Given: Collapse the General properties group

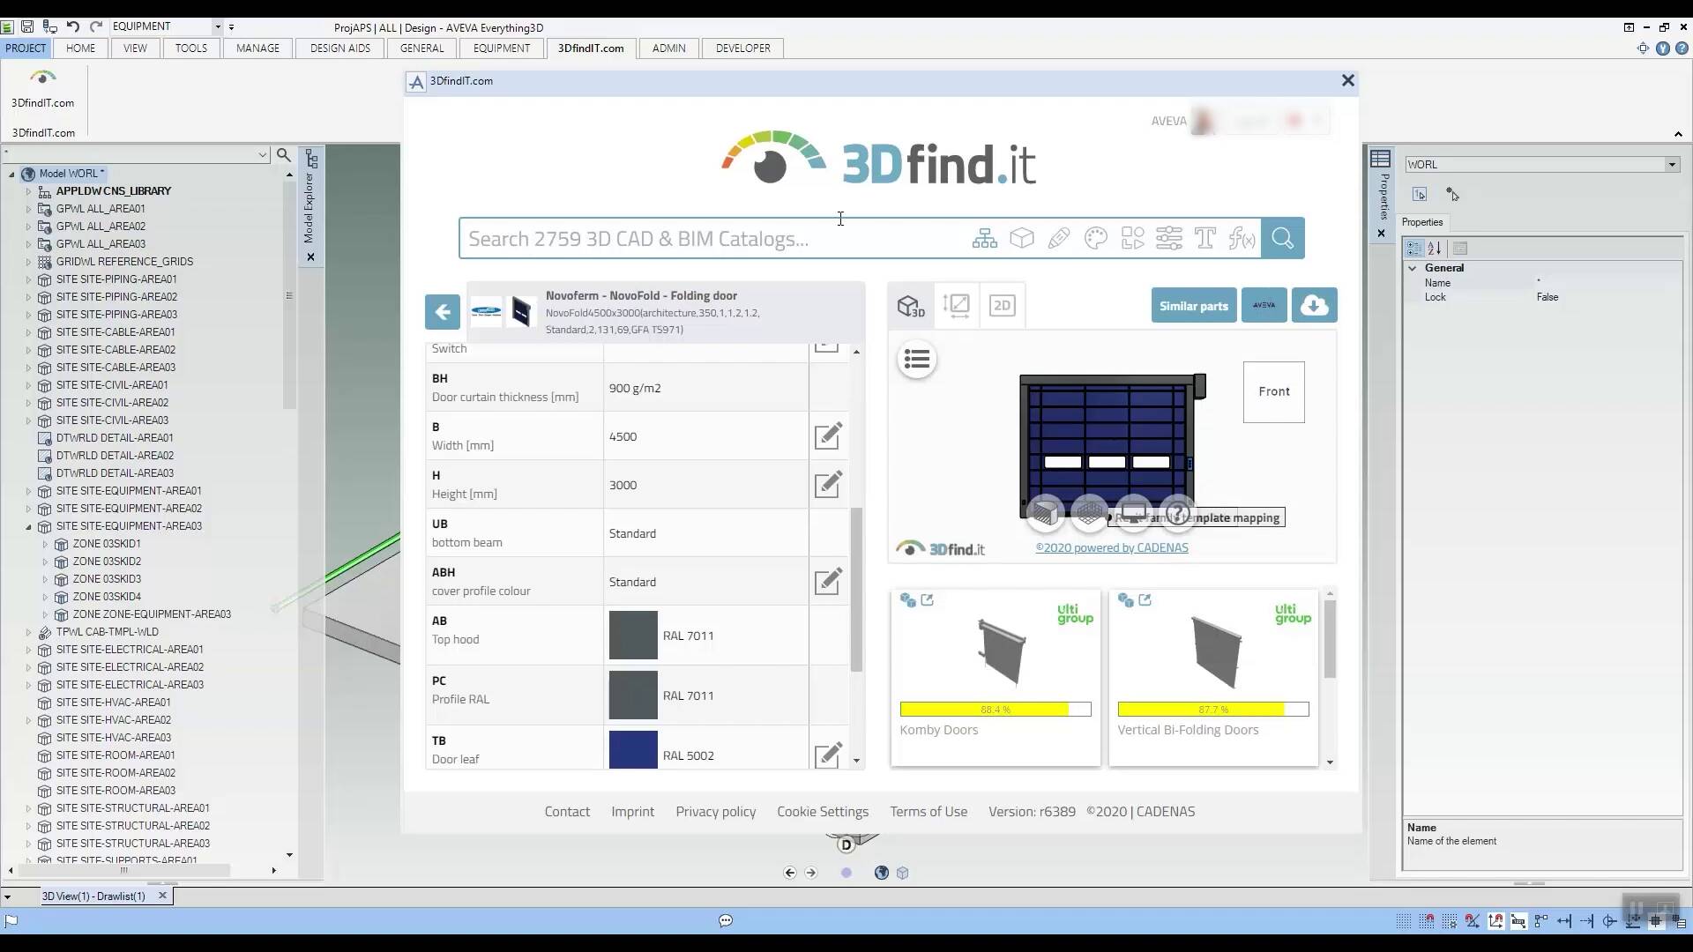Looking at the screenshot, I should pos(1413,268).
